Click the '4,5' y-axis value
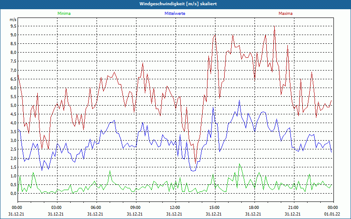This screenshot has height=219, width=351. pyautogui.click(x=14, y=114)
